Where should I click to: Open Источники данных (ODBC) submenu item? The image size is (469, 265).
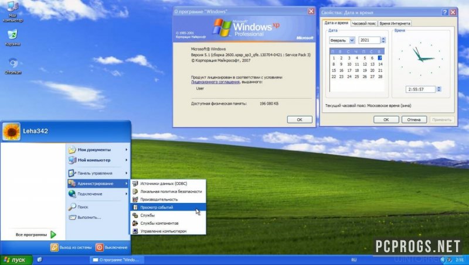(x=168, y=184)
